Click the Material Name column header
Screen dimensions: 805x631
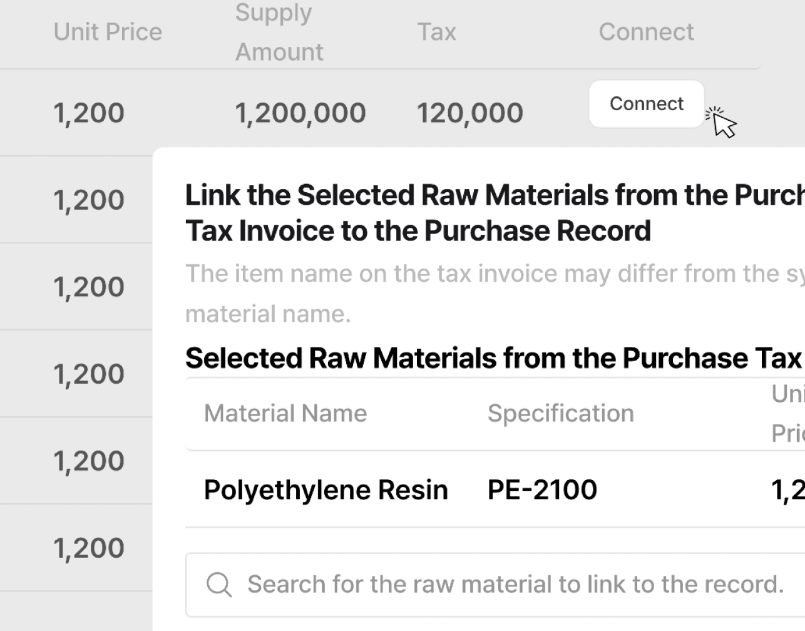[x=285, y=413]
